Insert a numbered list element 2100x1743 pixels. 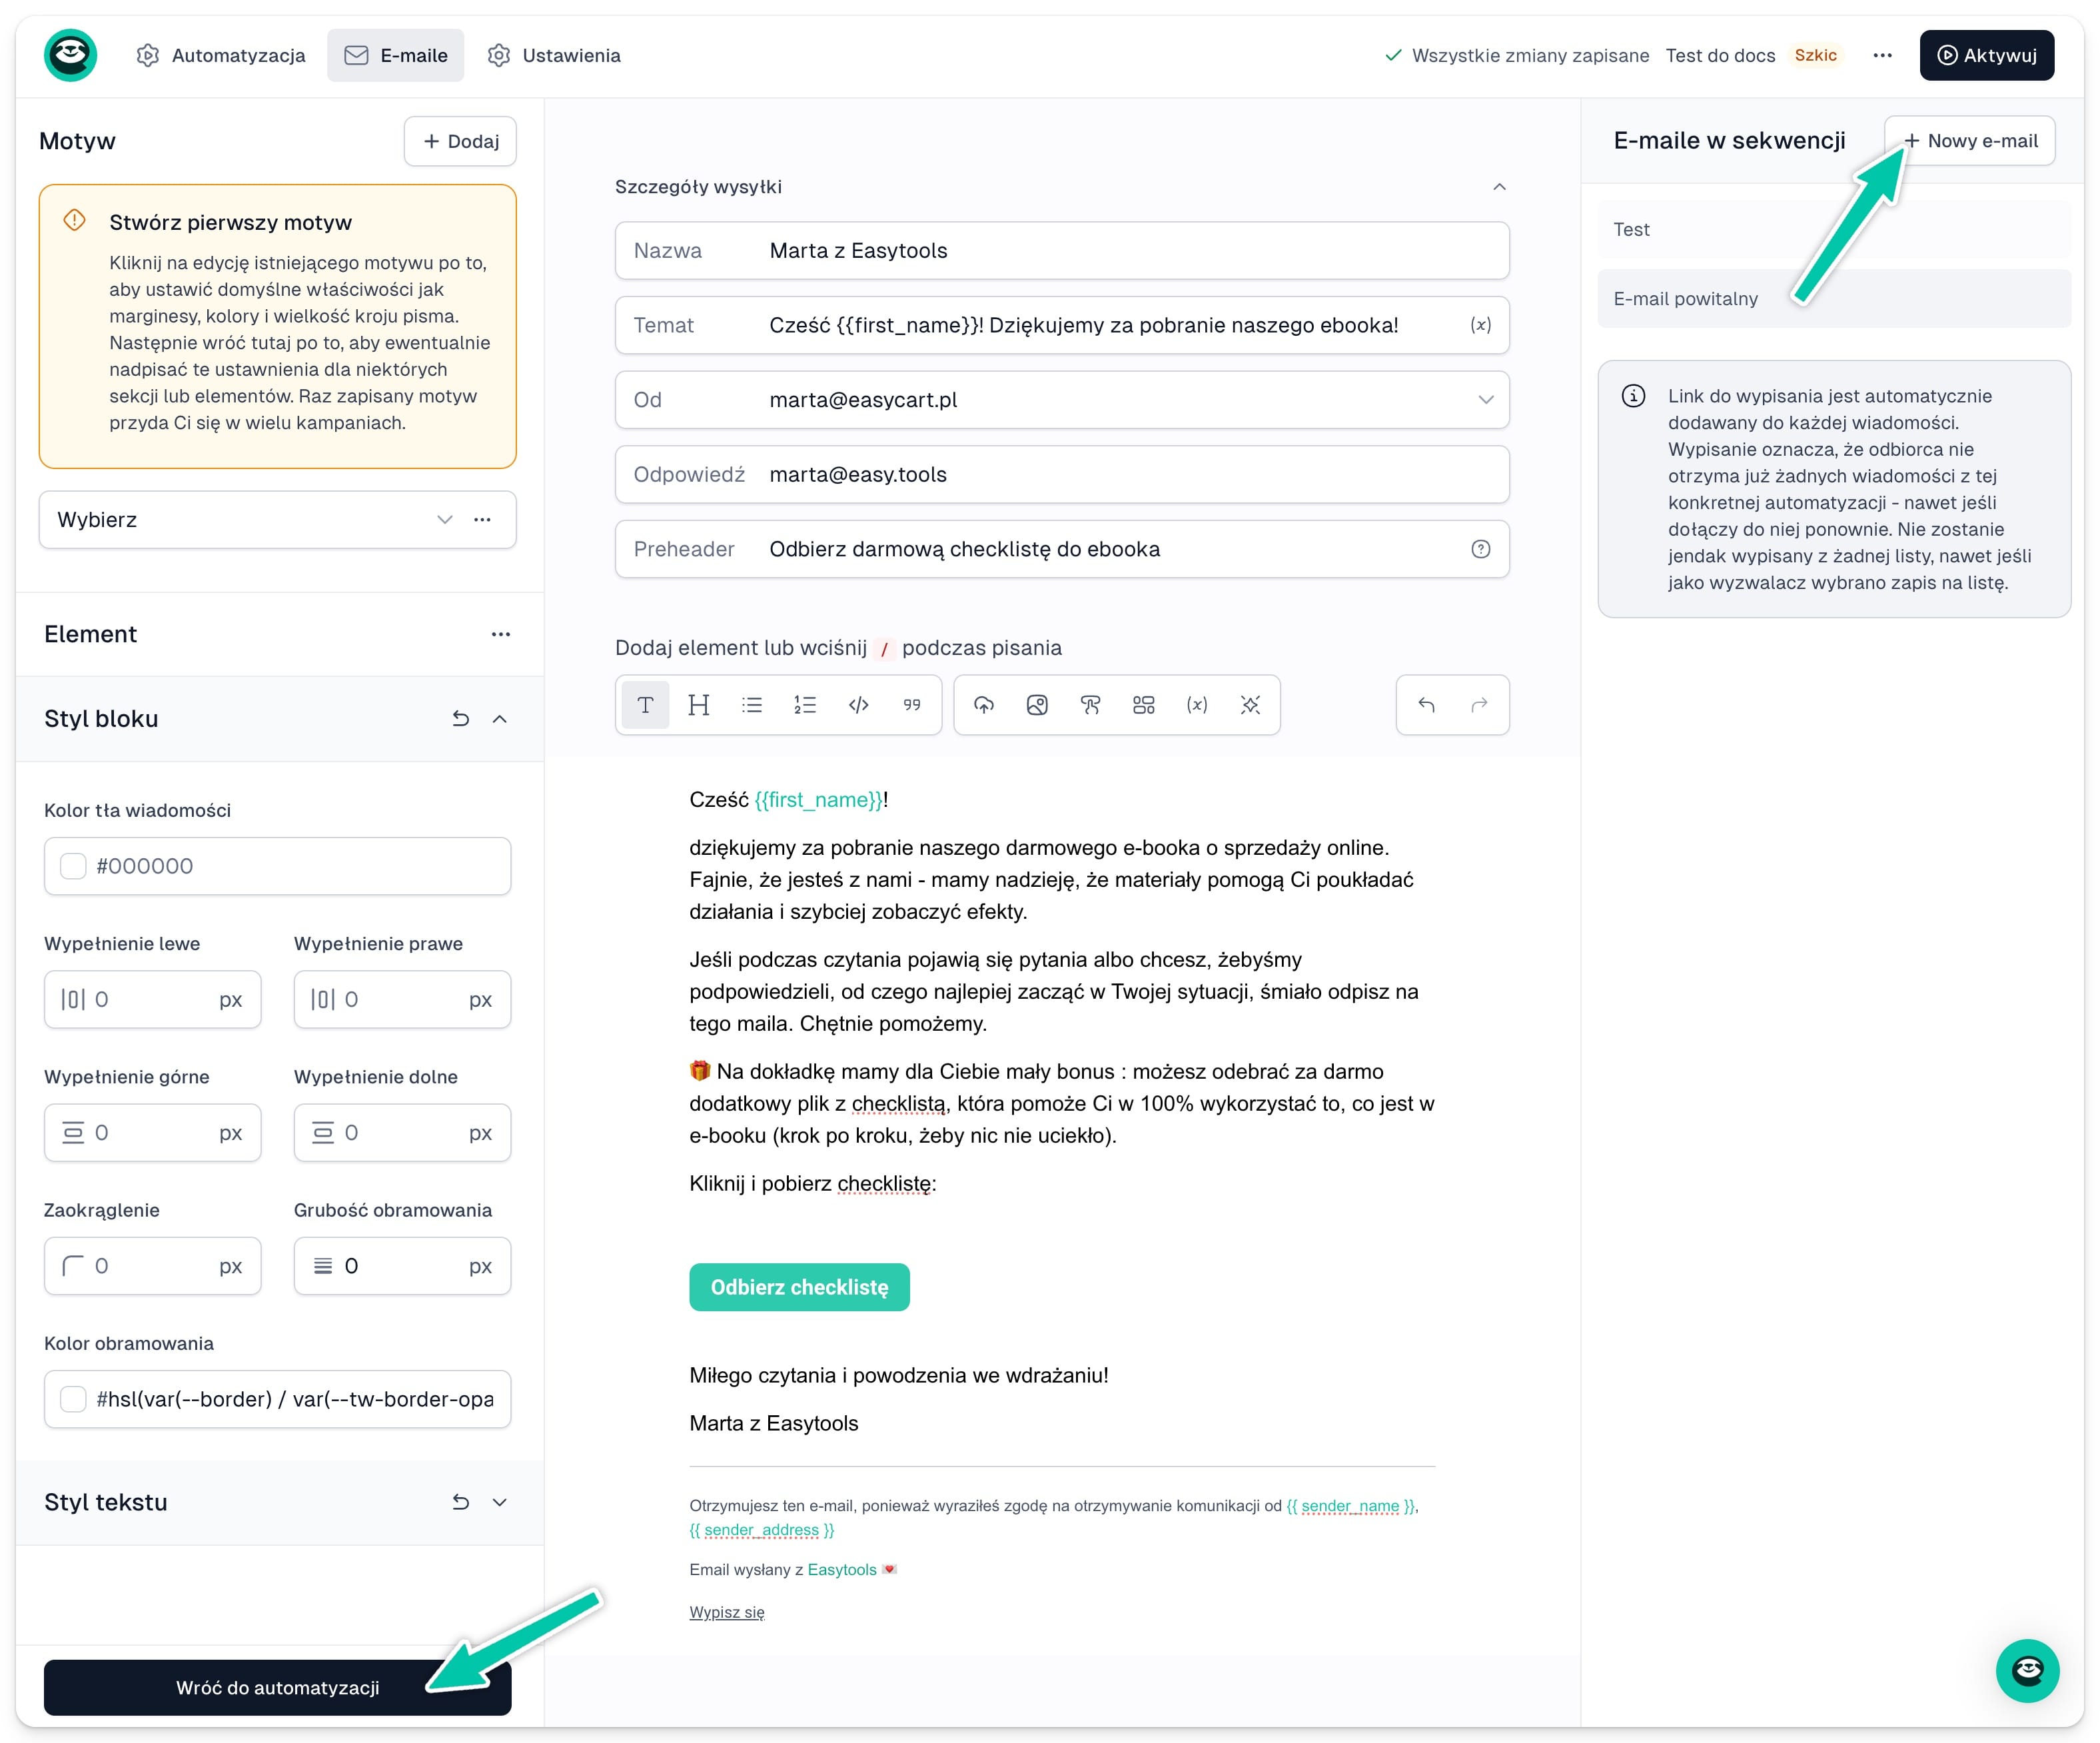[x=805, y=705]
